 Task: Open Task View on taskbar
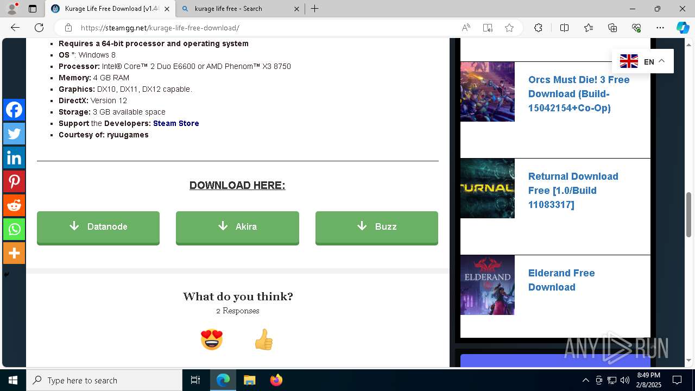pos(195,380)
